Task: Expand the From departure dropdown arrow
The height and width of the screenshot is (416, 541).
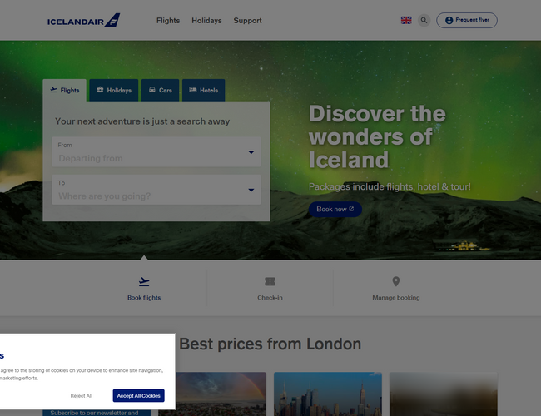Action: (251, 152)
